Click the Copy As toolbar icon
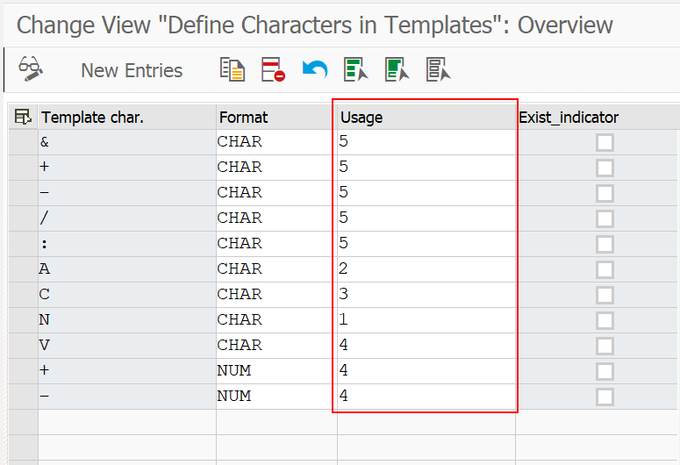The height and width of the screenshot is (465, 680). [232, 69]
